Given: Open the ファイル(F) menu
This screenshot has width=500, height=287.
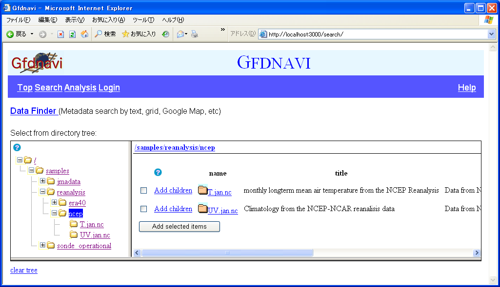Looking at the screenshot, I should coord(18,20).
